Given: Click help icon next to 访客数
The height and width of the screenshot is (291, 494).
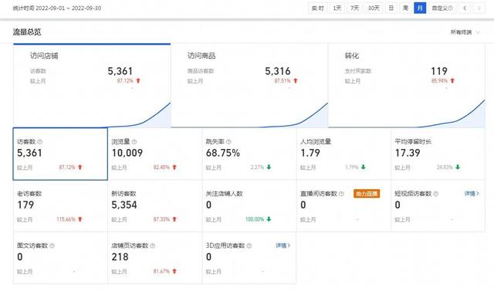Looking at the screenshot, I should click(x=40, y=142).
